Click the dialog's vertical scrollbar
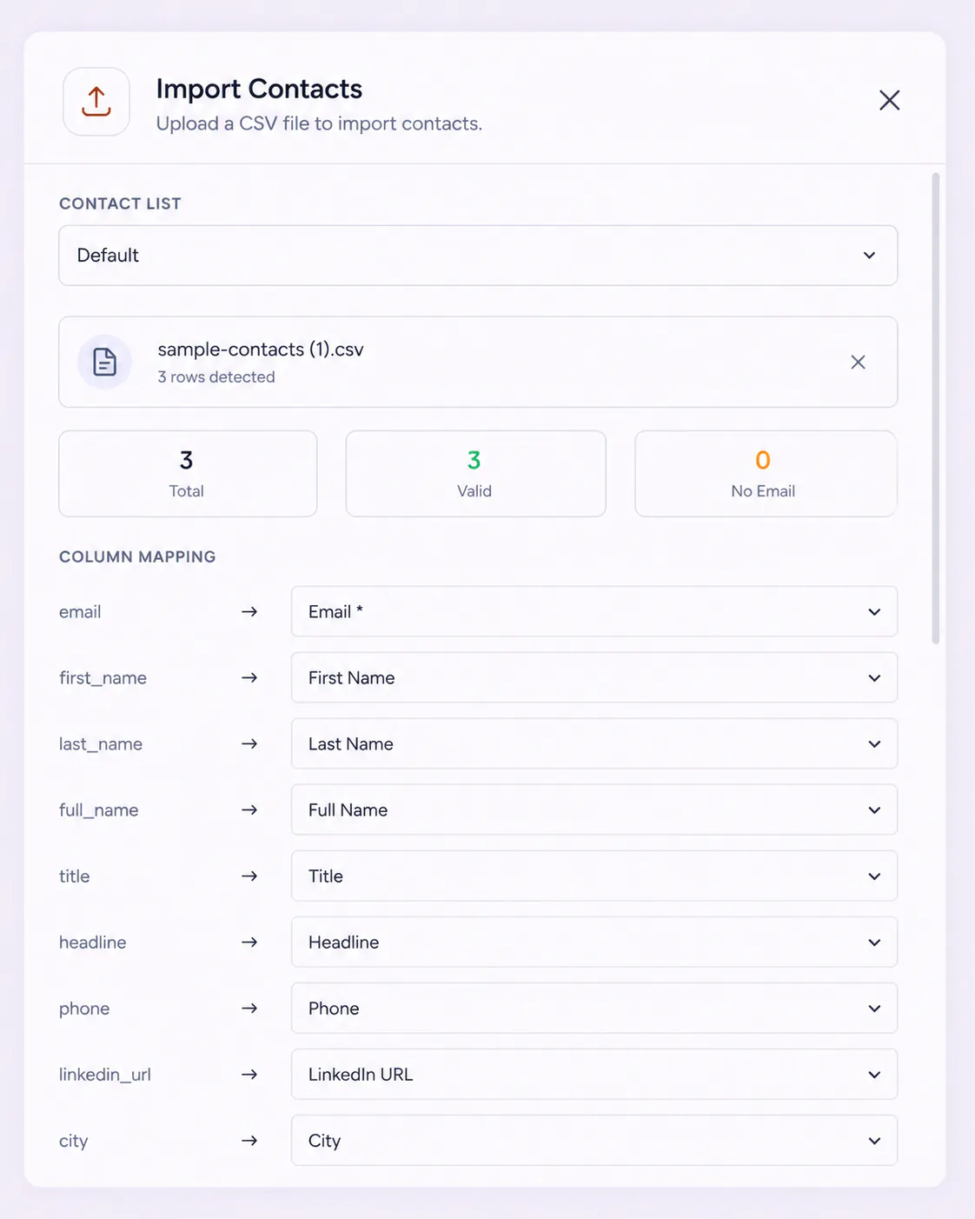The width and height of the screenshot is (975, 1219). point(936,409)
